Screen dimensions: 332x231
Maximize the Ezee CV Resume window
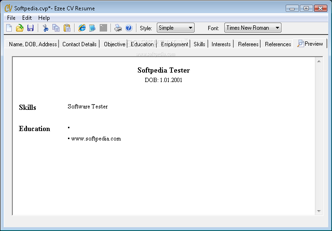click(306, 8)
